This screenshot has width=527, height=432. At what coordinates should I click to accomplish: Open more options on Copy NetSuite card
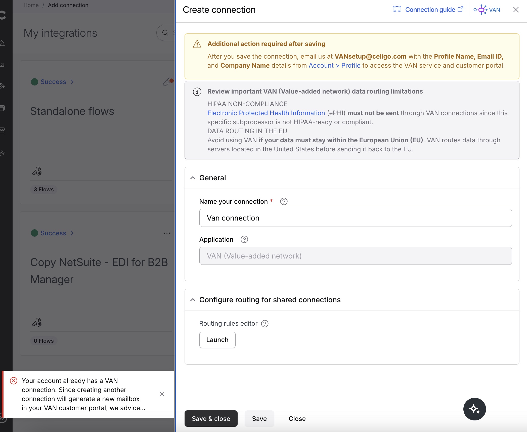click(x=167, y=233)
